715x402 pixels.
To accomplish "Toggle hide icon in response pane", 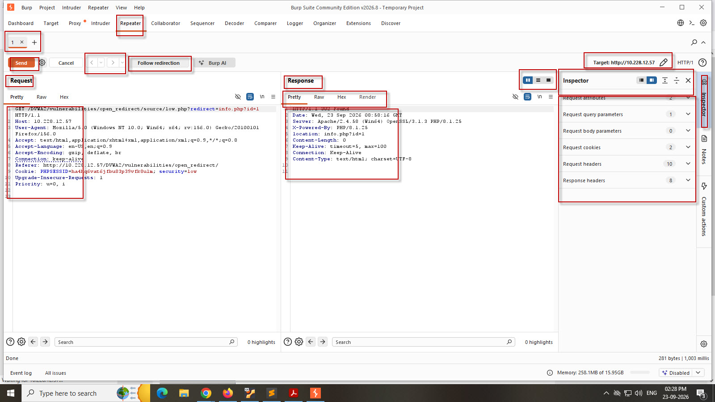I will pos(515,96).
